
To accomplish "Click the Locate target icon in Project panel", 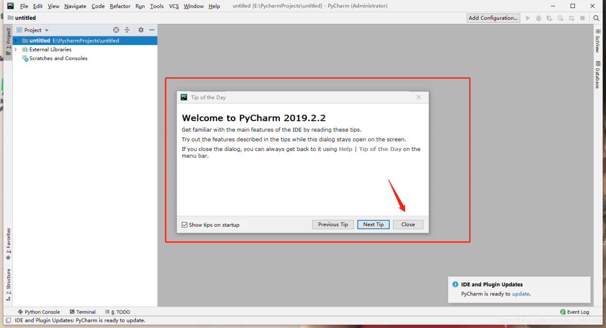I will click(x=116, y=30).
